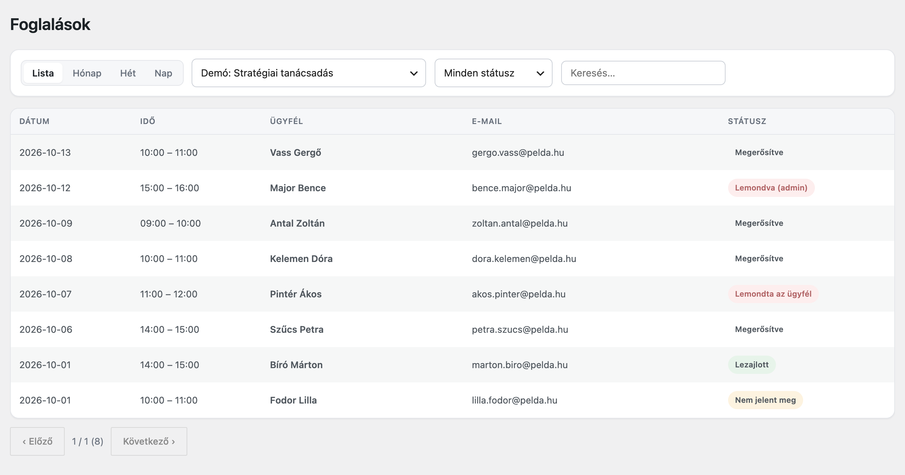Select client name Antal Zoltán
This screenshot has height=475, width=905.
coord(297,223)
